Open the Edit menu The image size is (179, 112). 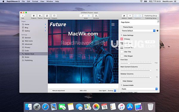tap(28, 1)
